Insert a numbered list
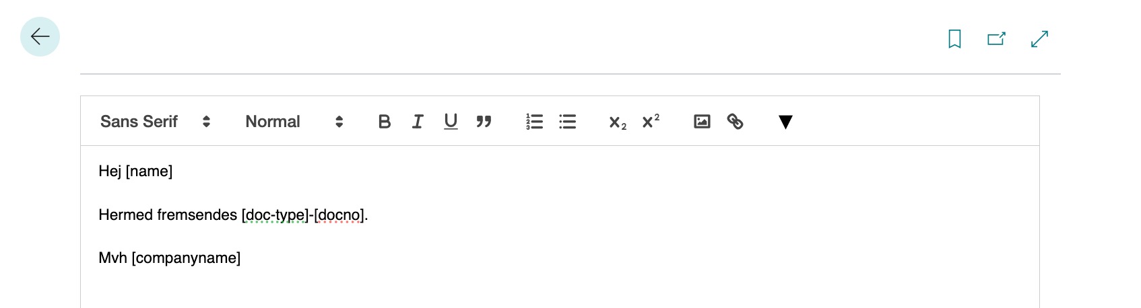The width and height of the screenshot is (1141, 308). (534, 122)
